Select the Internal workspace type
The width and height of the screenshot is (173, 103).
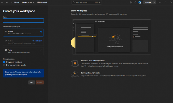tap(23, 33)
